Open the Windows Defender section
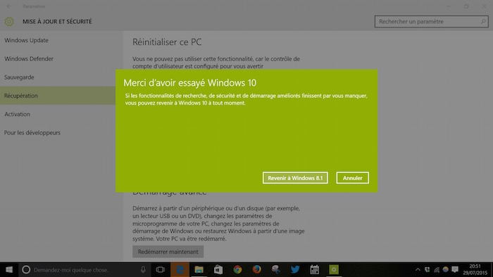This screenshot has width=493, height=277. (x=29, y=58)
